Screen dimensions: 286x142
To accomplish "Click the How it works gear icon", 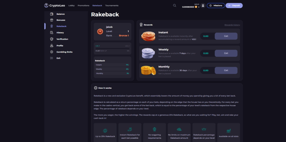I will click(96, 88).
